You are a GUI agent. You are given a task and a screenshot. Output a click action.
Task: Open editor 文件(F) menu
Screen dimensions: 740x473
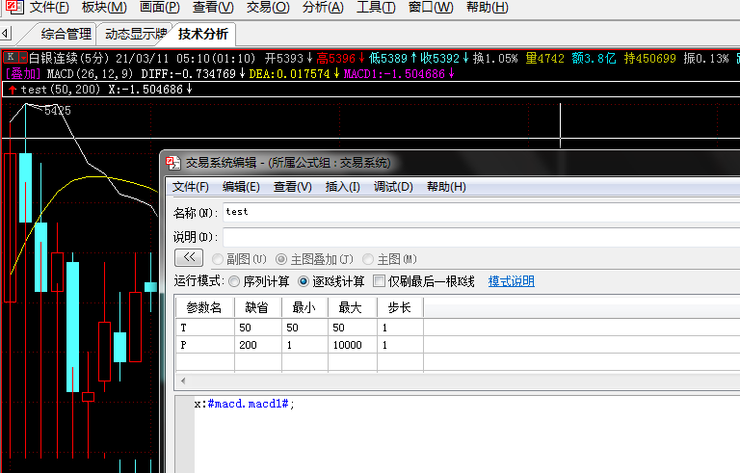coord(190,187)
